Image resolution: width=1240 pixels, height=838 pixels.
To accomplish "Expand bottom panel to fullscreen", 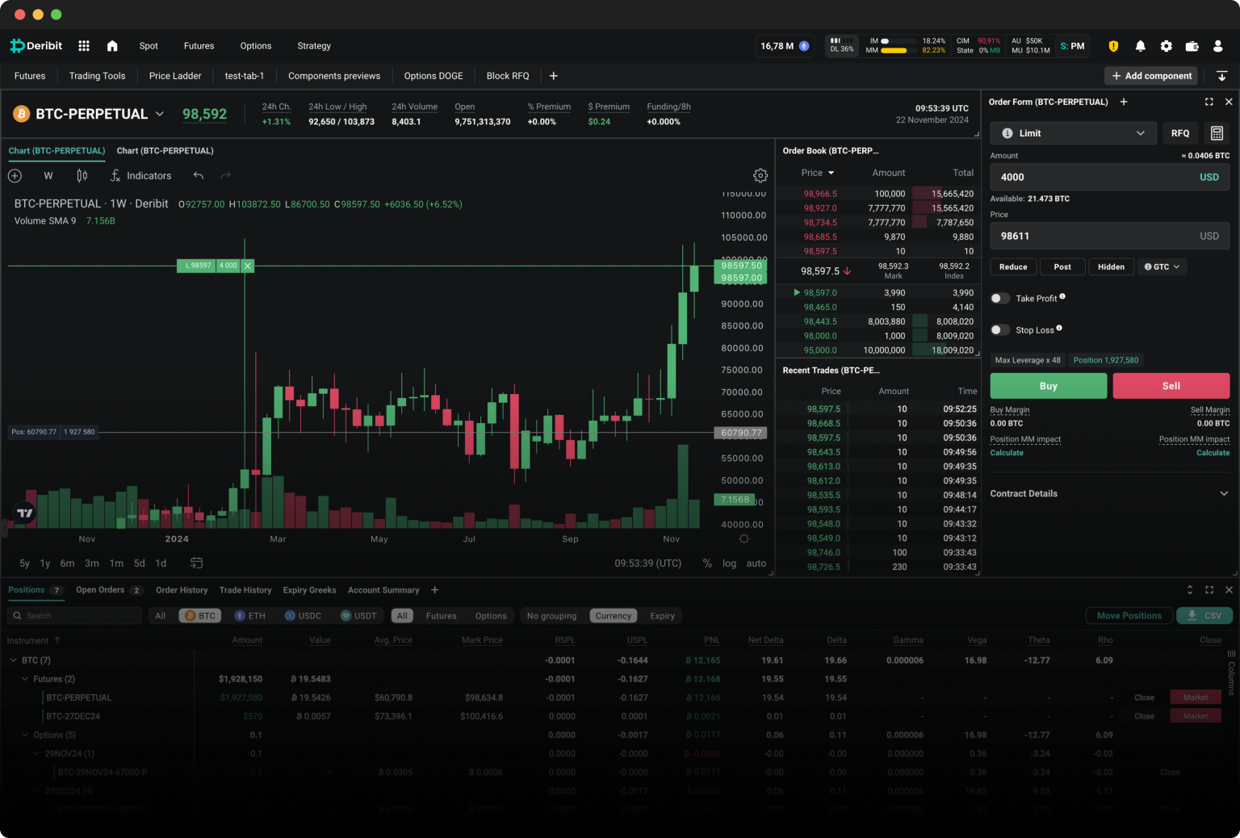I will (1209, 590).
